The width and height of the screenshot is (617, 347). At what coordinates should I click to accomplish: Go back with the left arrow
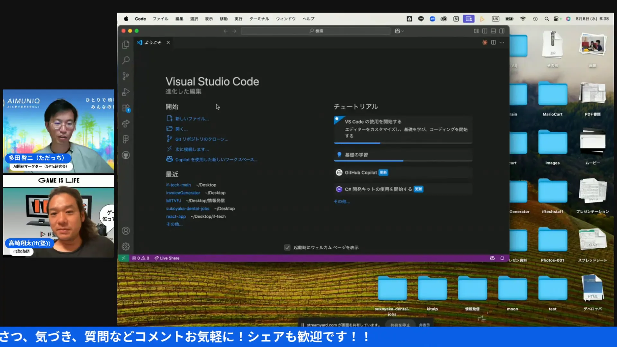(226, 31)
